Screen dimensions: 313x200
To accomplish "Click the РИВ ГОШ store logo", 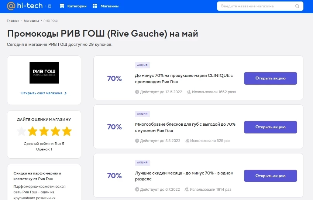I will (x=44, y=72).
